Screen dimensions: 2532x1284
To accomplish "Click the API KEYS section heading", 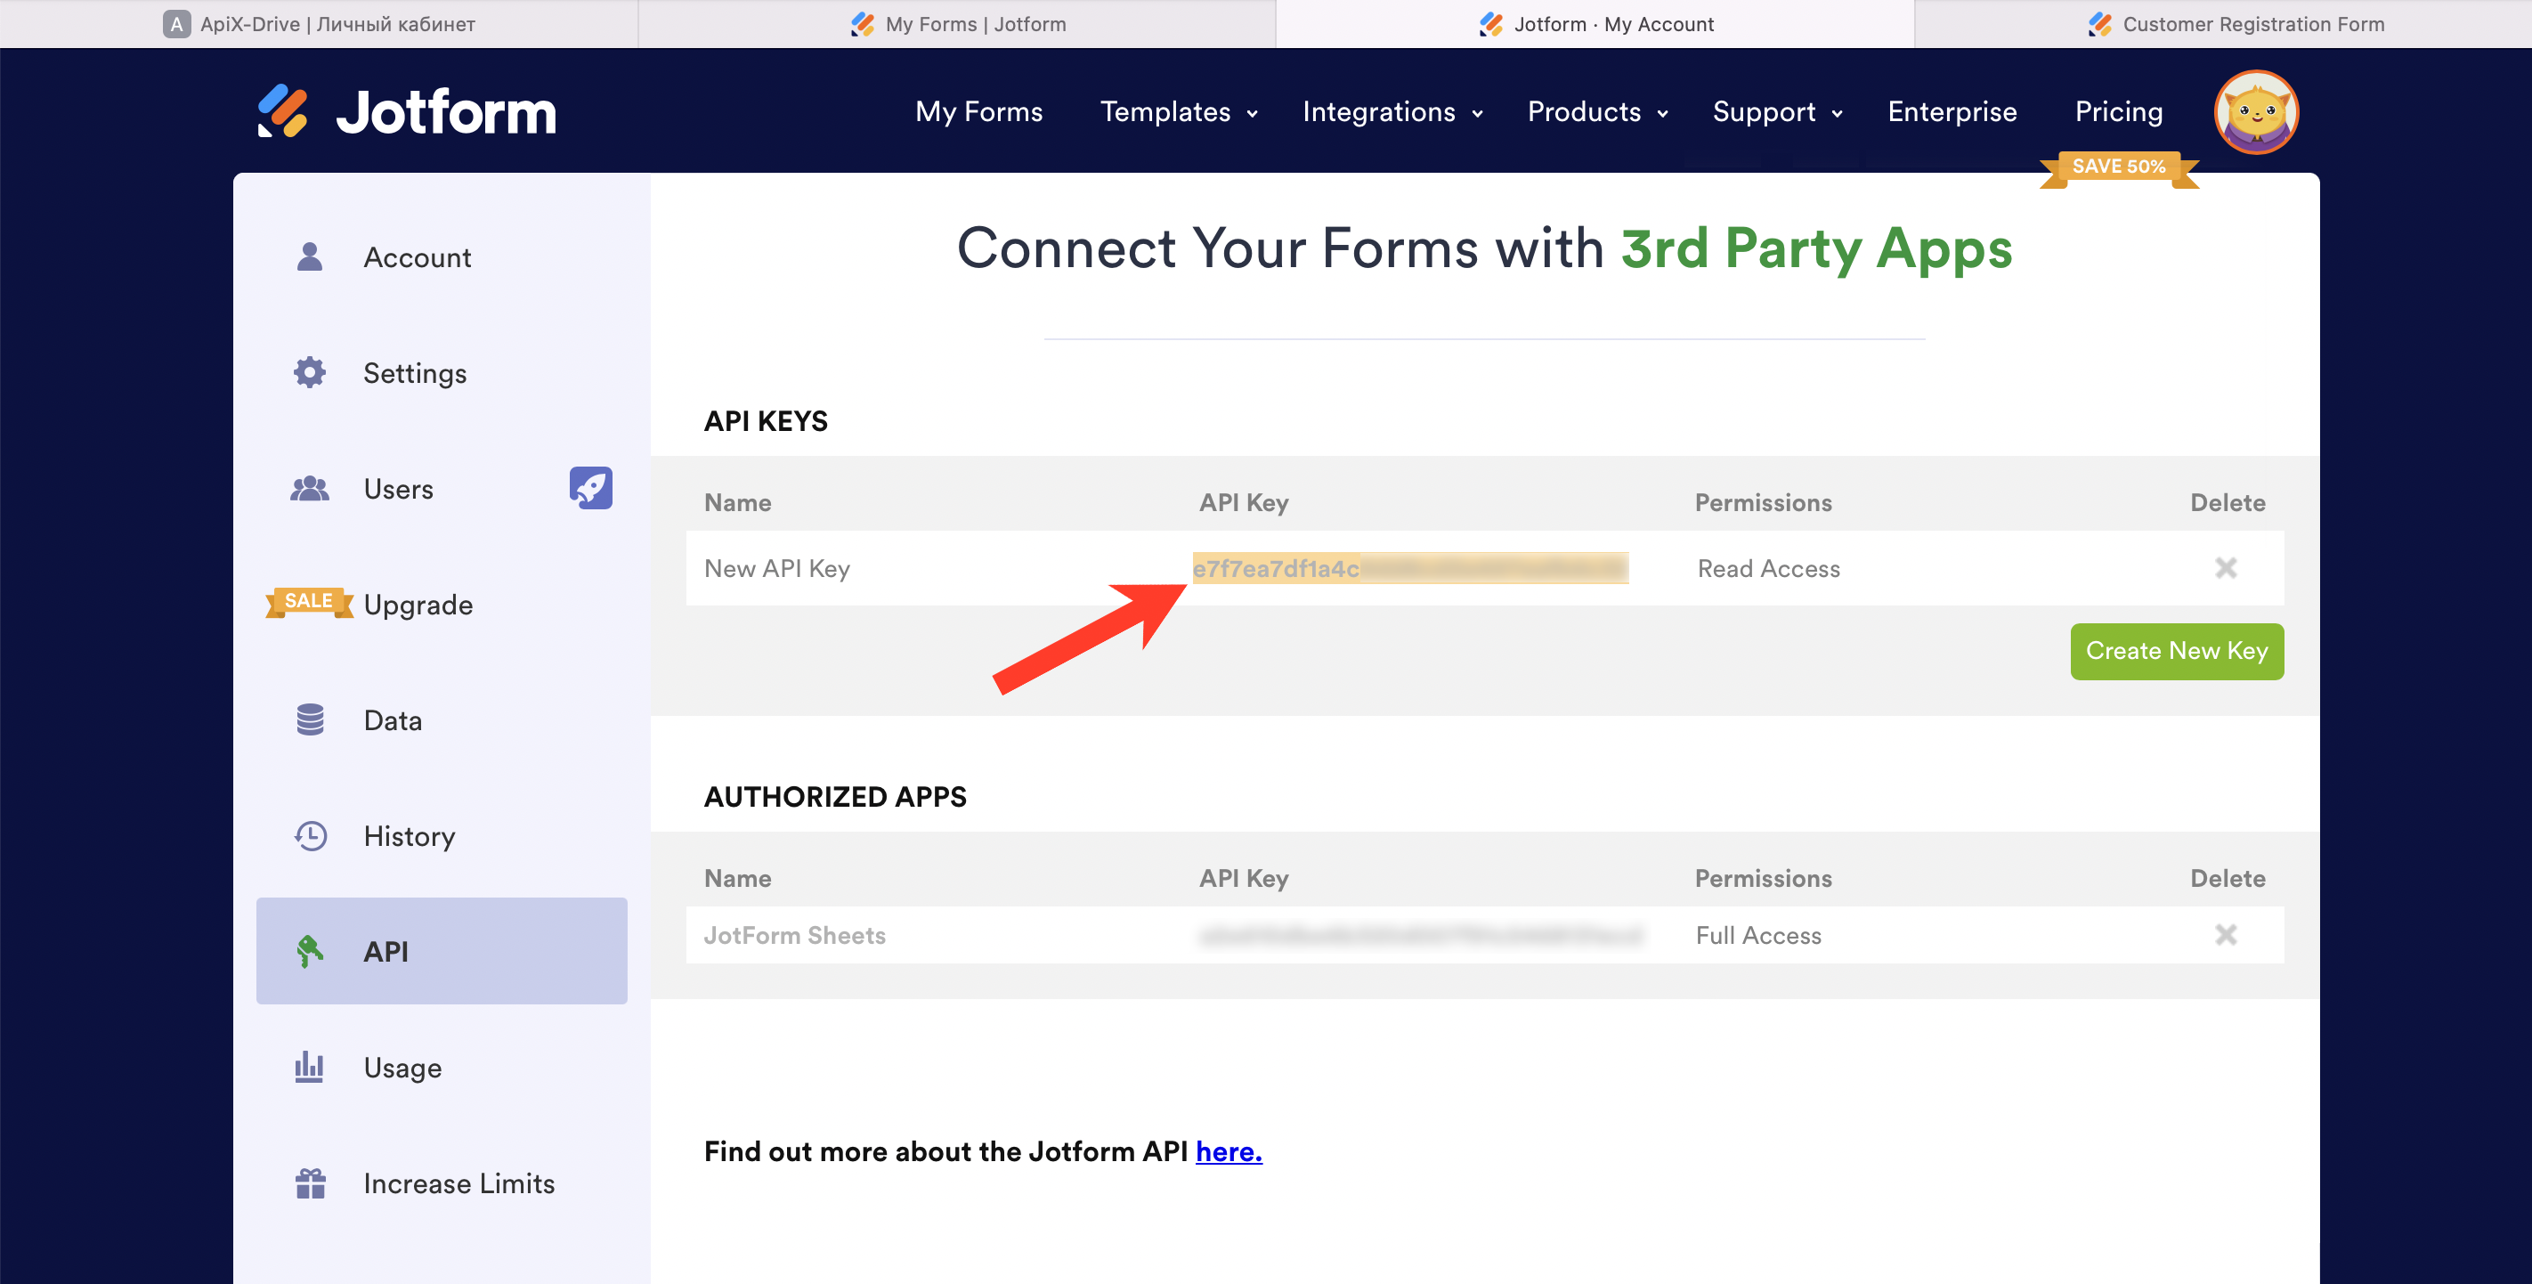I will tap(766, 422).
